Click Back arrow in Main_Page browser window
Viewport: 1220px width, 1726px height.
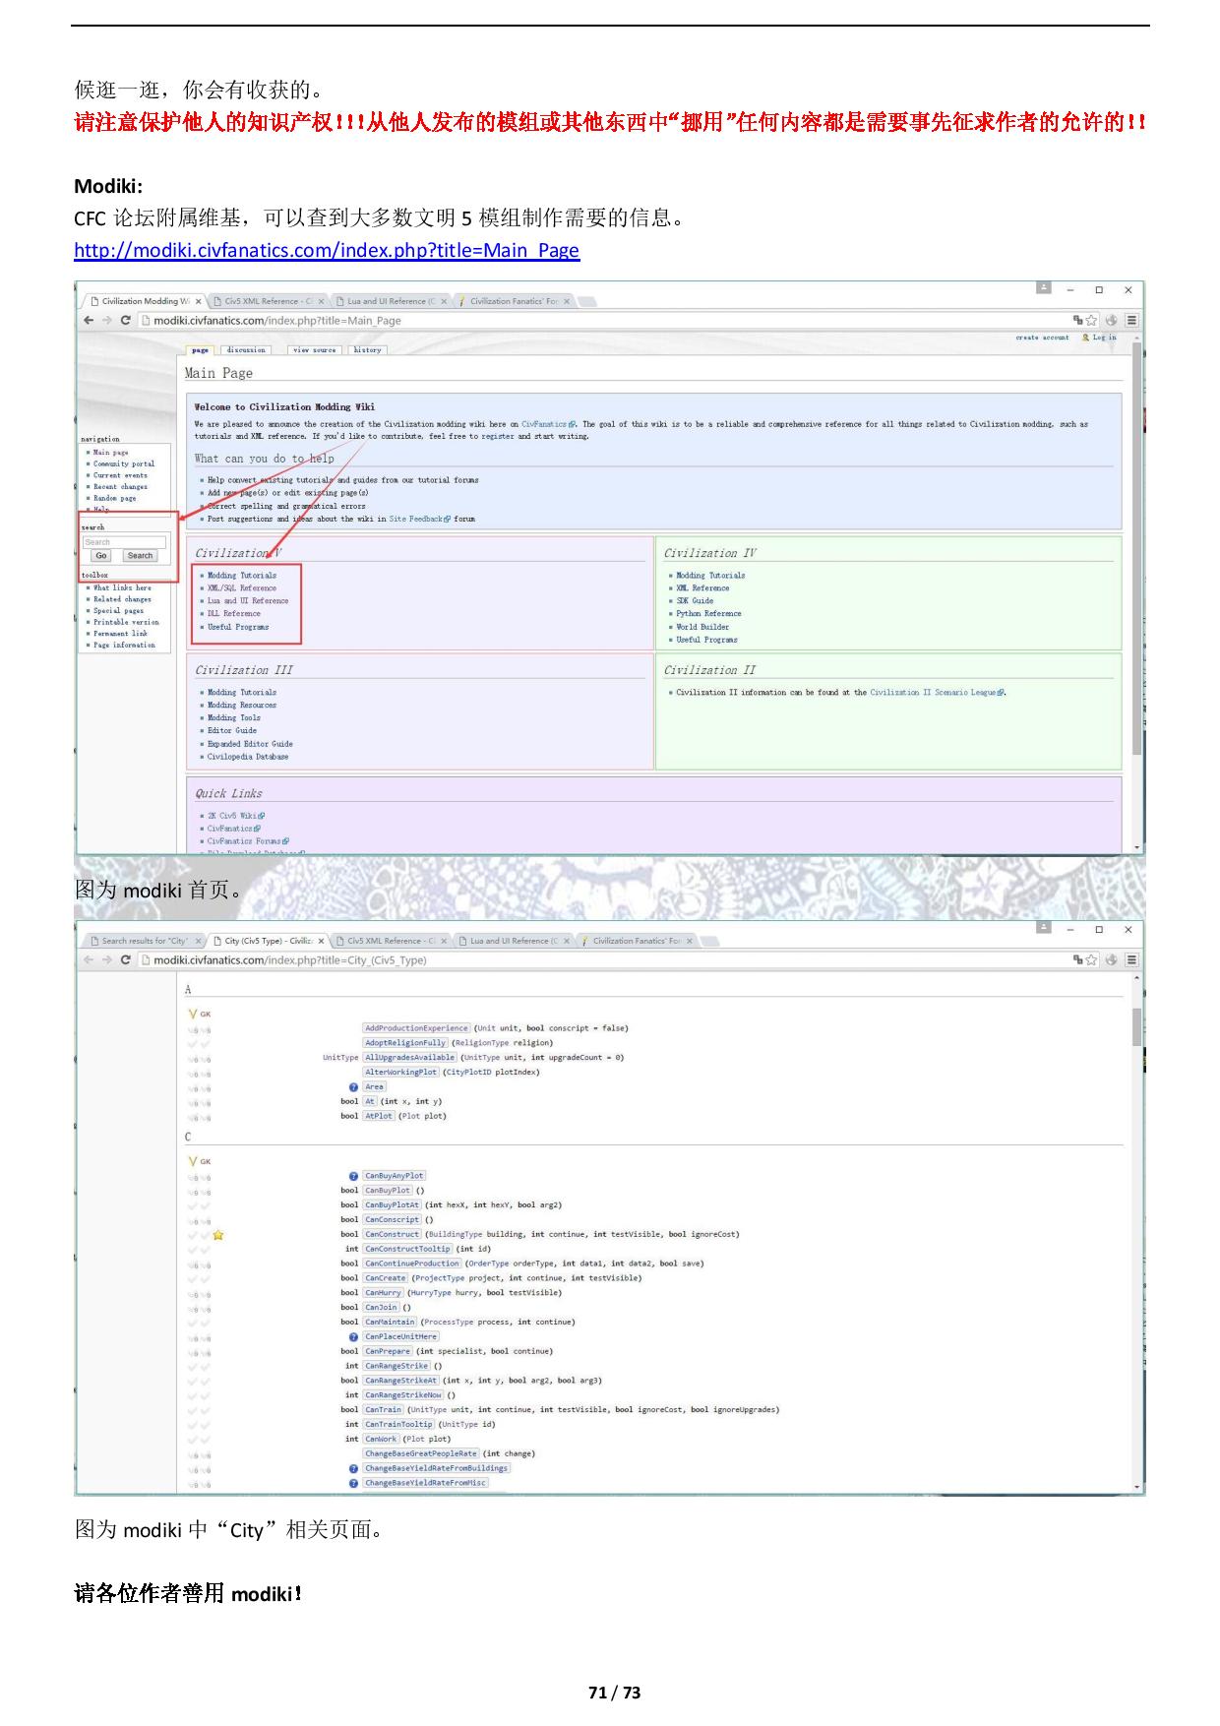89,320
